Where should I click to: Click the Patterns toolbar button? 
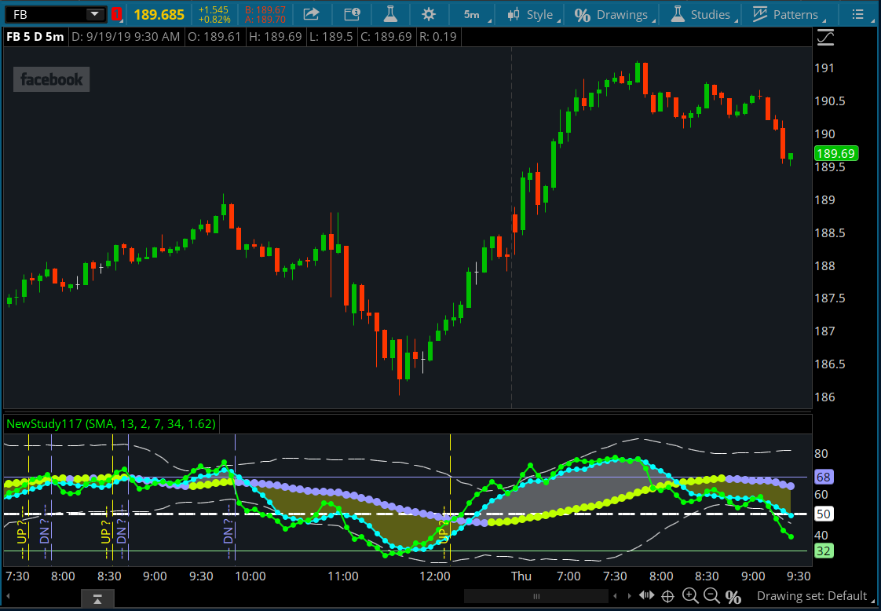(x=784, y=14)
